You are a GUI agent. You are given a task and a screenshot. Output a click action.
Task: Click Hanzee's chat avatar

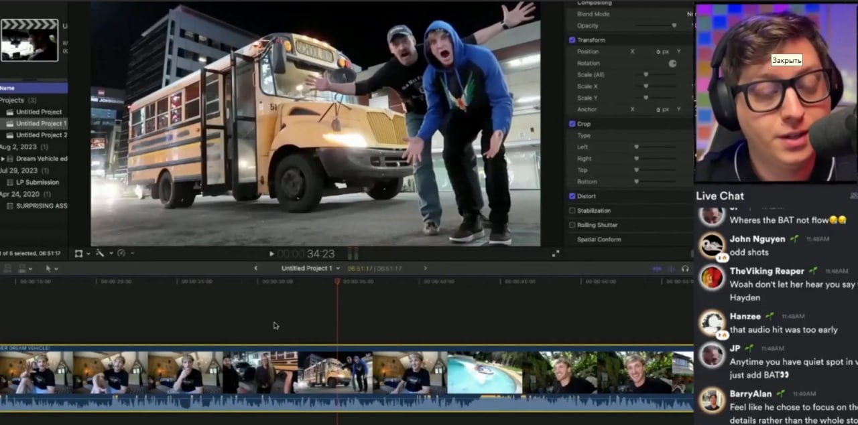[712, 323]
